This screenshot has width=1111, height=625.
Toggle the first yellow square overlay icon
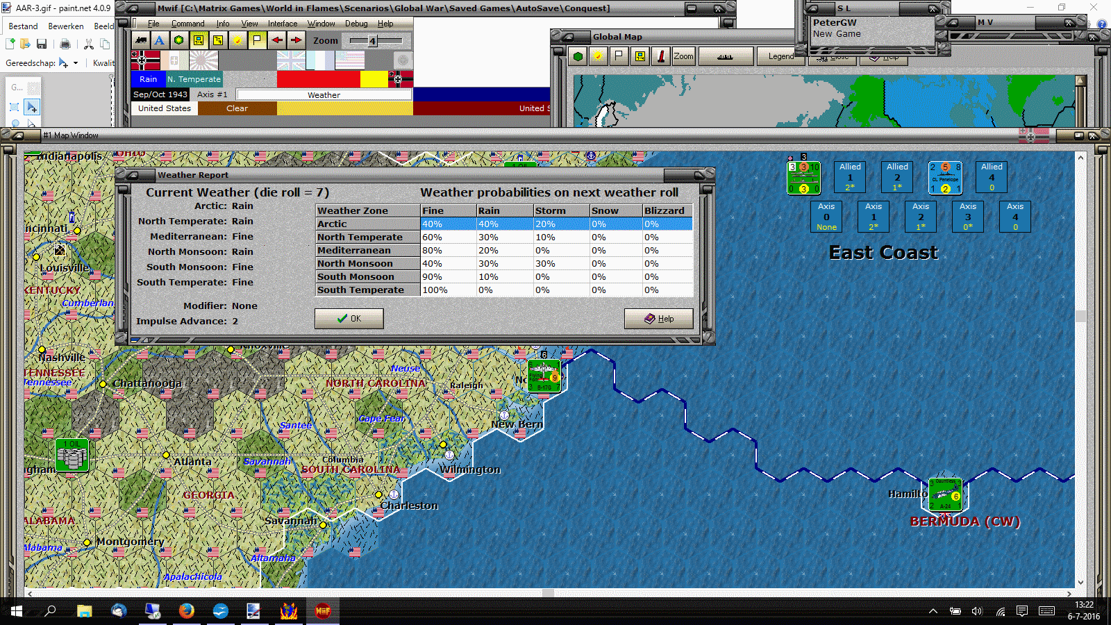click(x=199, y=40)
